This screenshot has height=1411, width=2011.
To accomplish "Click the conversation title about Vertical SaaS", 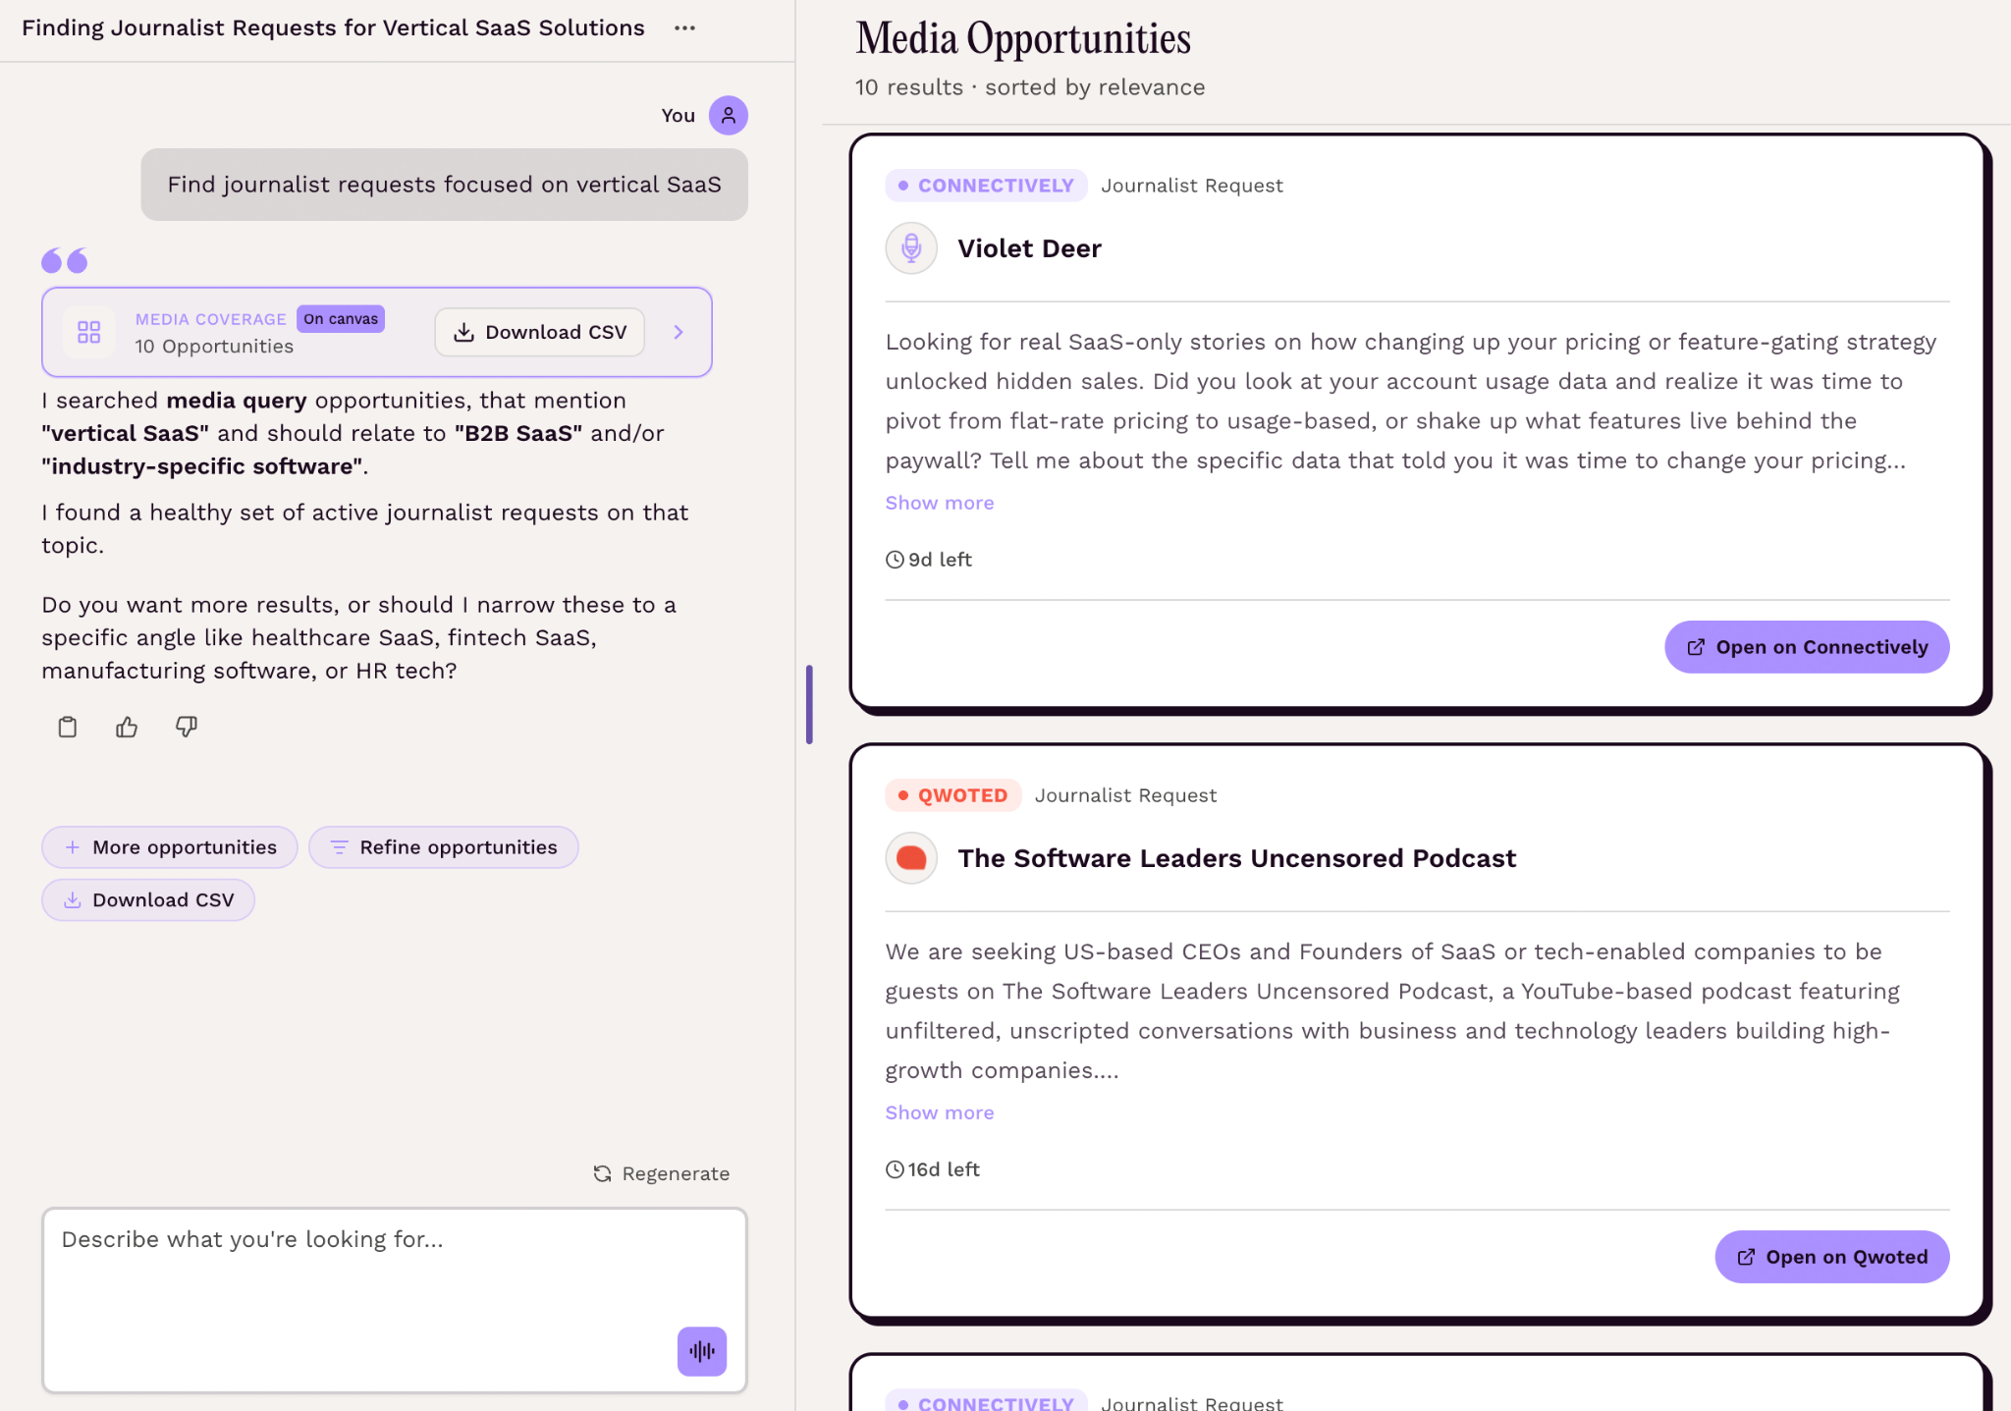I will [x=333, y=27].
